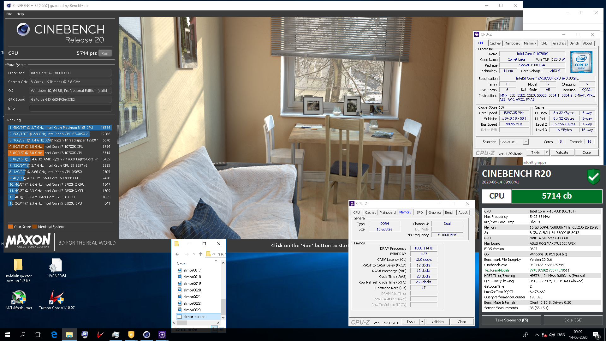Viewport: 606px width, 341px height.
Task: Open the HWiNFO64 desktop shortcut
Action: click(x=56, y=268)
